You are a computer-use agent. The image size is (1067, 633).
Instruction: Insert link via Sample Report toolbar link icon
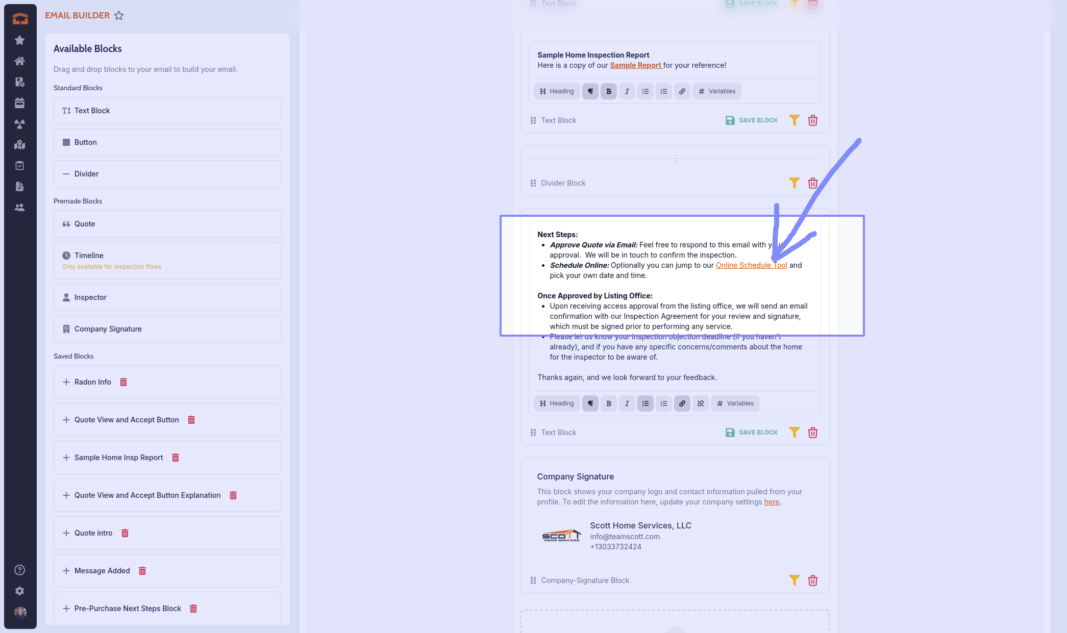click(682, 91)
